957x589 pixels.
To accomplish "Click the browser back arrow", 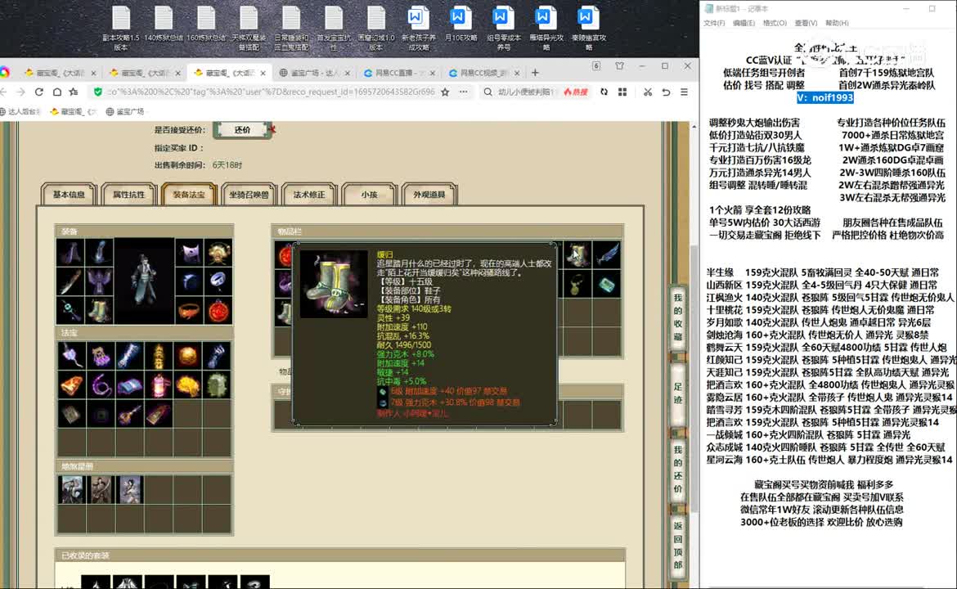I will [x=4, y=92].
